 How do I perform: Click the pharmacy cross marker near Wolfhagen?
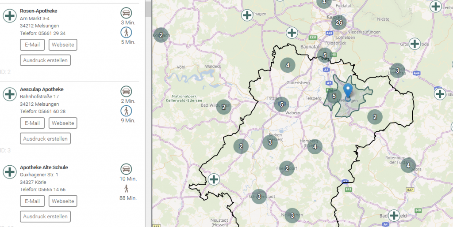coord(247,15)
